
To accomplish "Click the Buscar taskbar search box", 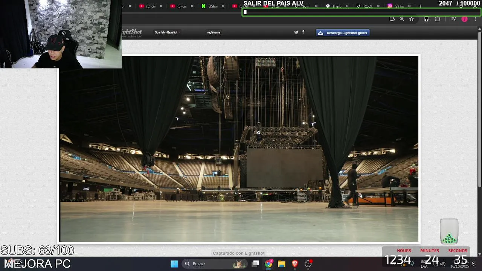I will click(x=215, y=264).
